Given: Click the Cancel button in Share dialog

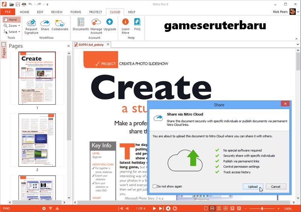Looking at the screenshot, I should point(276,186).
